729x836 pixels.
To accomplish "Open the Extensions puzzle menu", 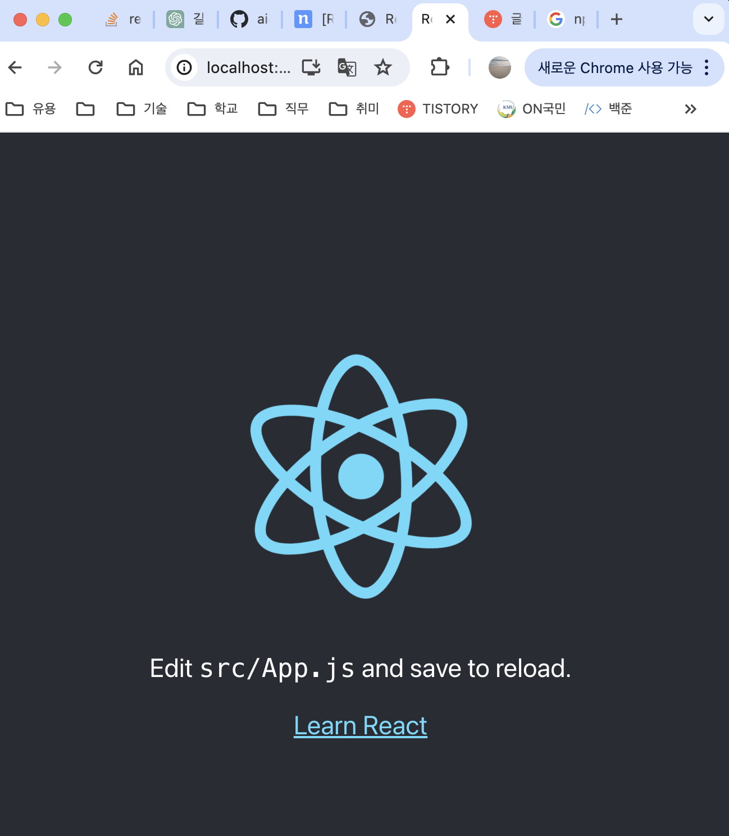I will [440, 67].
